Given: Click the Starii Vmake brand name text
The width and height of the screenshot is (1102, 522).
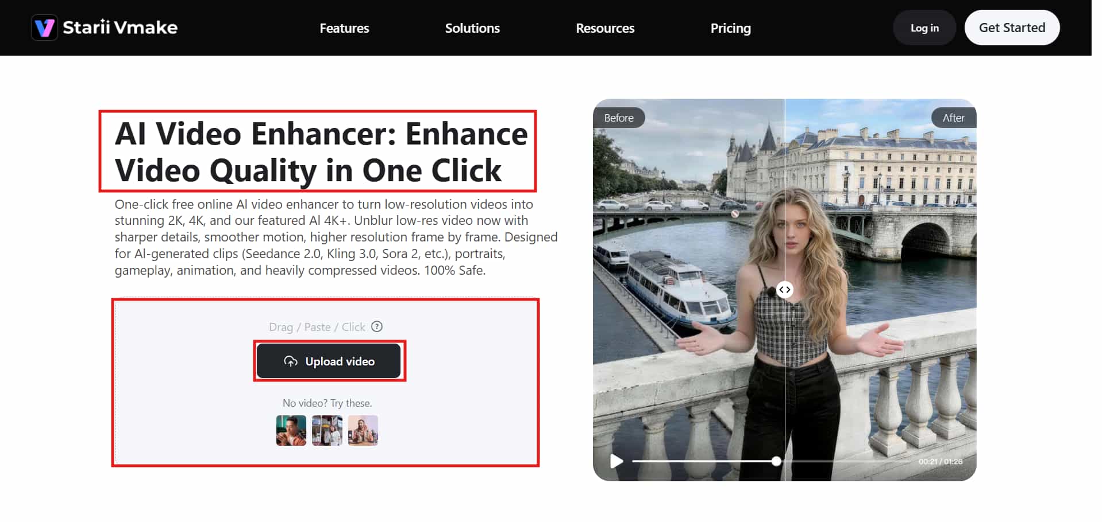Looking at the screenshot, I should (120, 28).
